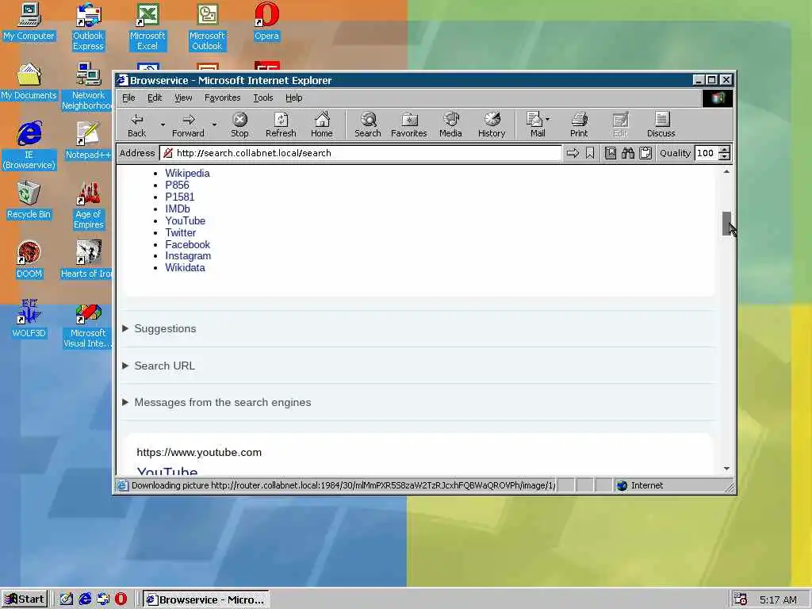Click the scrollbar up arrow

tap(726, 171)
